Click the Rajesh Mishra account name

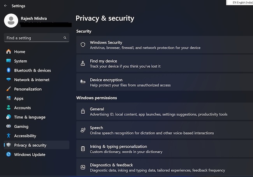pos(34,18)
